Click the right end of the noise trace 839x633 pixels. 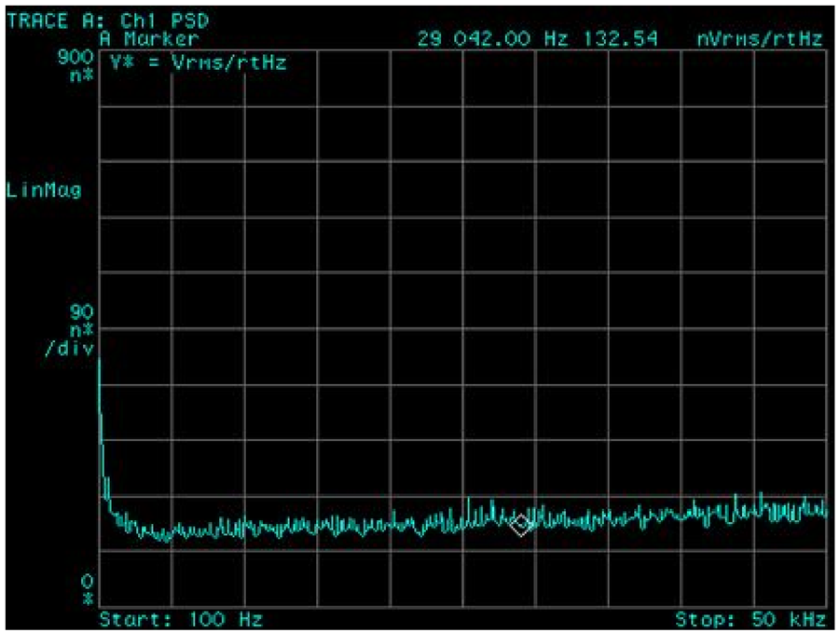[x=825, y=511]
